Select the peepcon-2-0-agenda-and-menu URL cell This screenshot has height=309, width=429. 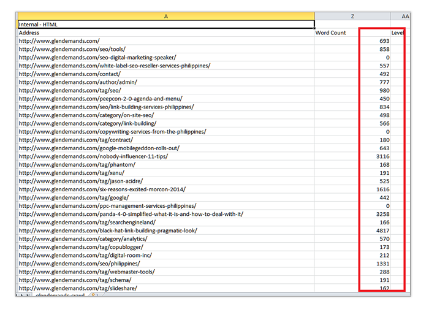tap(166, 99)
